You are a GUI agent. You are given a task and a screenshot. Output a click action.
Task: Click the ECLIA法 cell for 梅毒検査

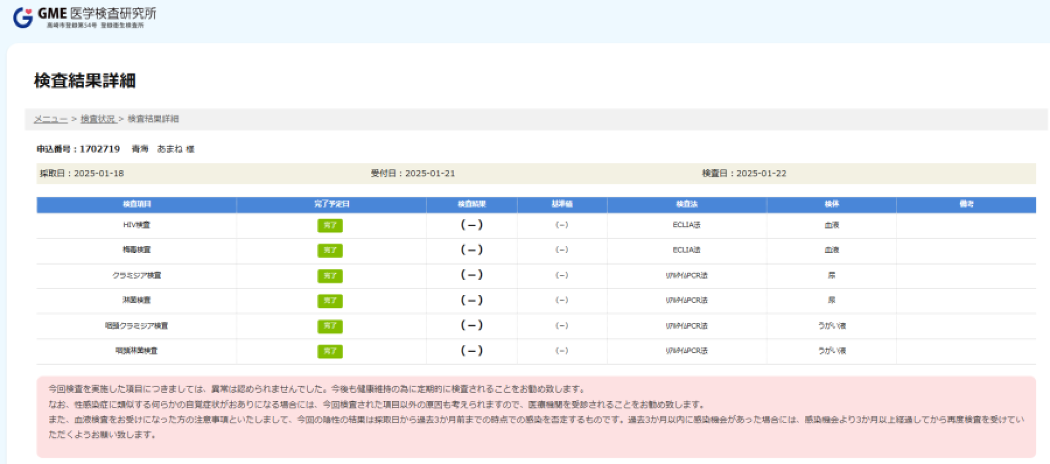tap(687, 250)
